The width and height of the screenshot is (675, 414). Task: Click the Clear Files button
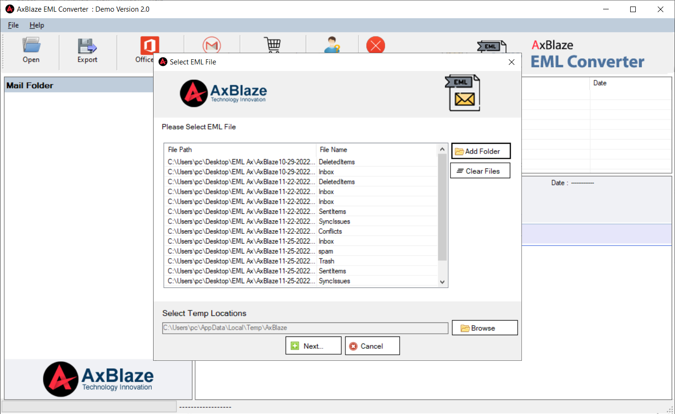(x=480, y=171)
